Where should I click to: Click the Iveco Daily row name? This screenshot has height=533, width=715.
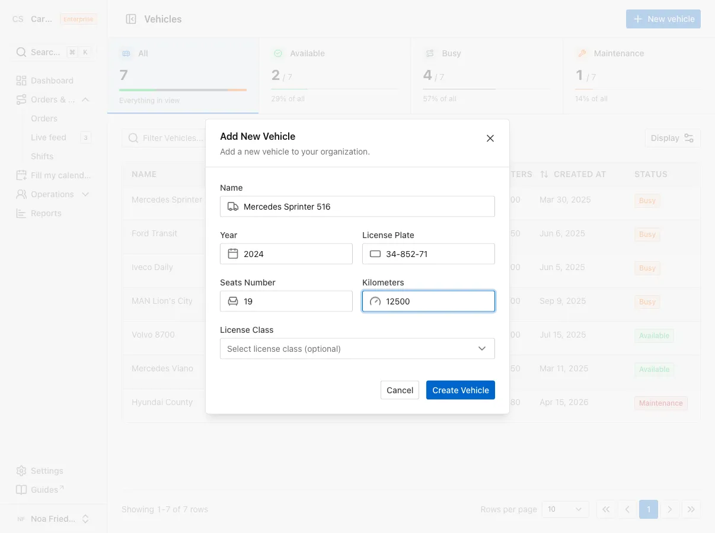152,267
